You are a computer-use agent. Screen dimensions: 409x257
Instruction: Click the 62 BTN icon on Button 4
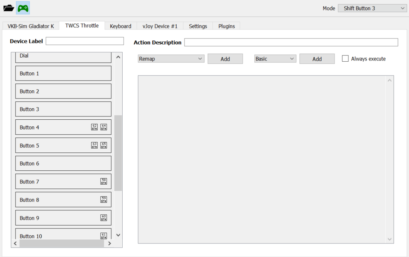94,127
